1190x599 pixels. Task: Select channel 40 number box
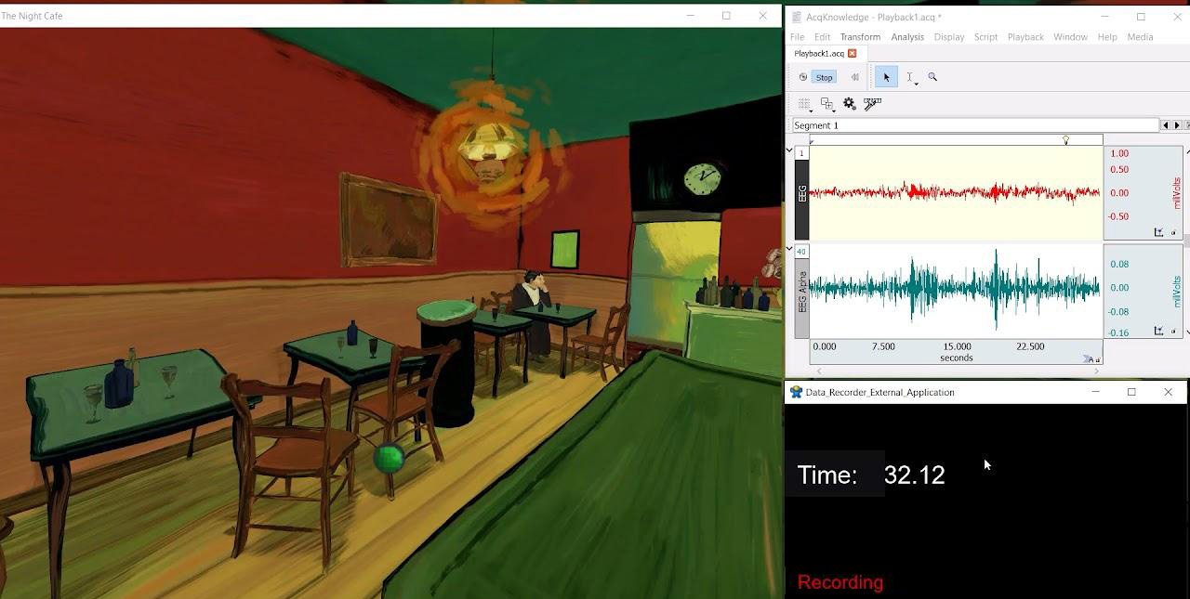click(801, 252)
